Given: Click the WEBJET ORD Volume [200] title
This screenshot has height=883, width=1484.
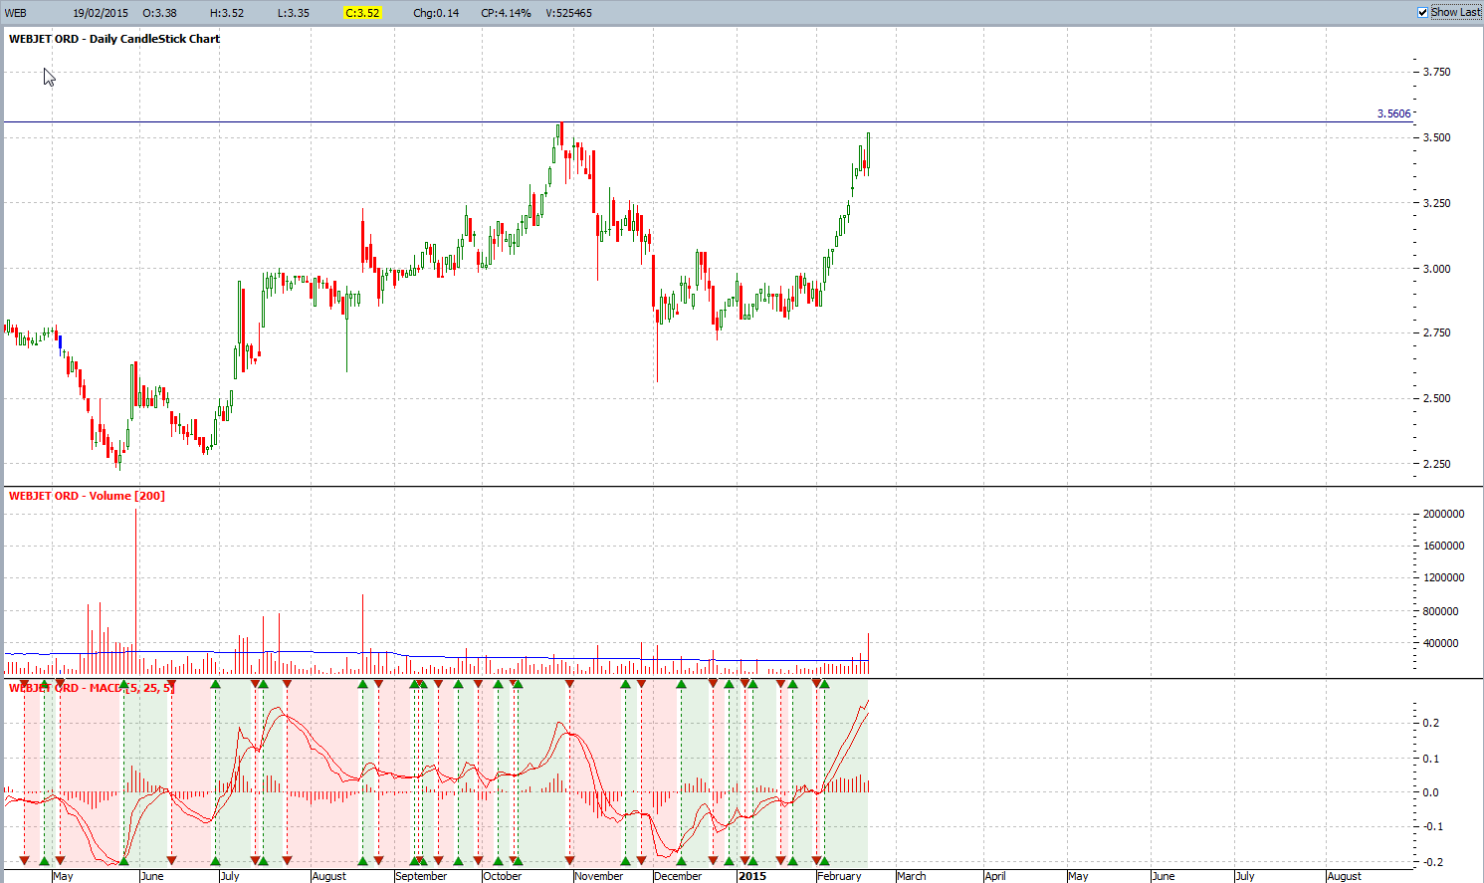Looking at the screenshot, I should tap(87, 496).
